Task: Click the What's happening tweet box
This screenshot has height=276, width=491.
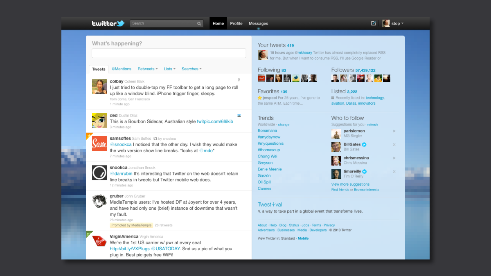Action: click(169, 53)
